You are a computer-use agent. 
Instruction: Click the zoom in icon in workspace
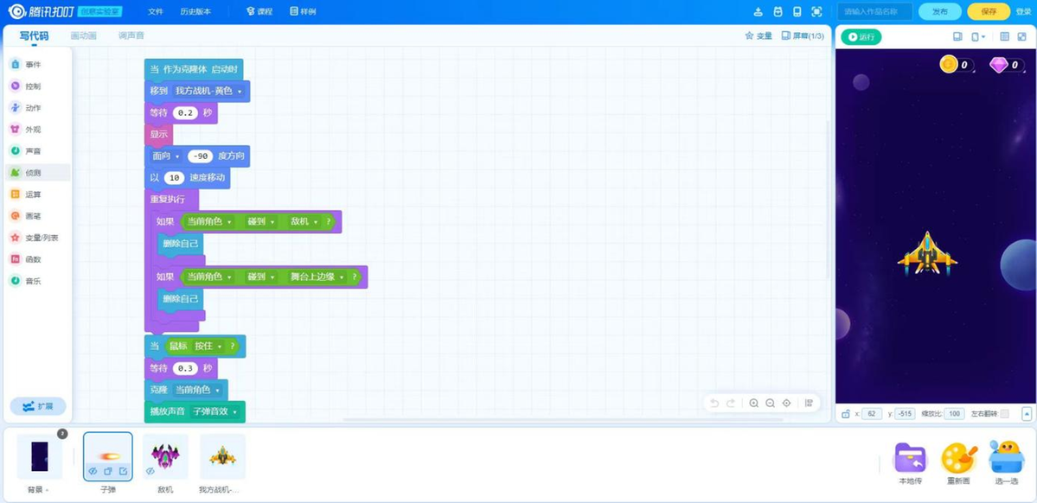754,404
